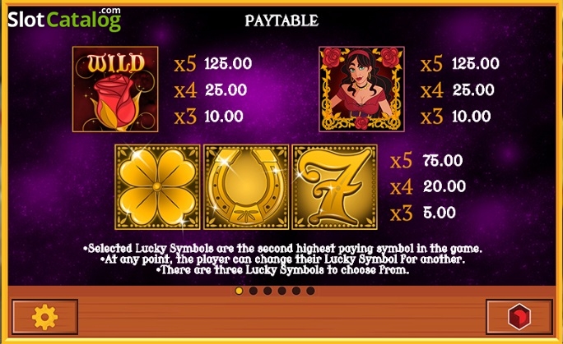
Task: Click the red cube icon button
Action: (x=519, y=317)
